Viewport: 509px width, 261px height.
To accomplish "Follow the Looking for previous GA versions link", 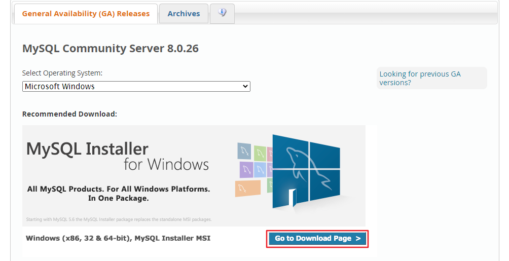I will point(420,78).
